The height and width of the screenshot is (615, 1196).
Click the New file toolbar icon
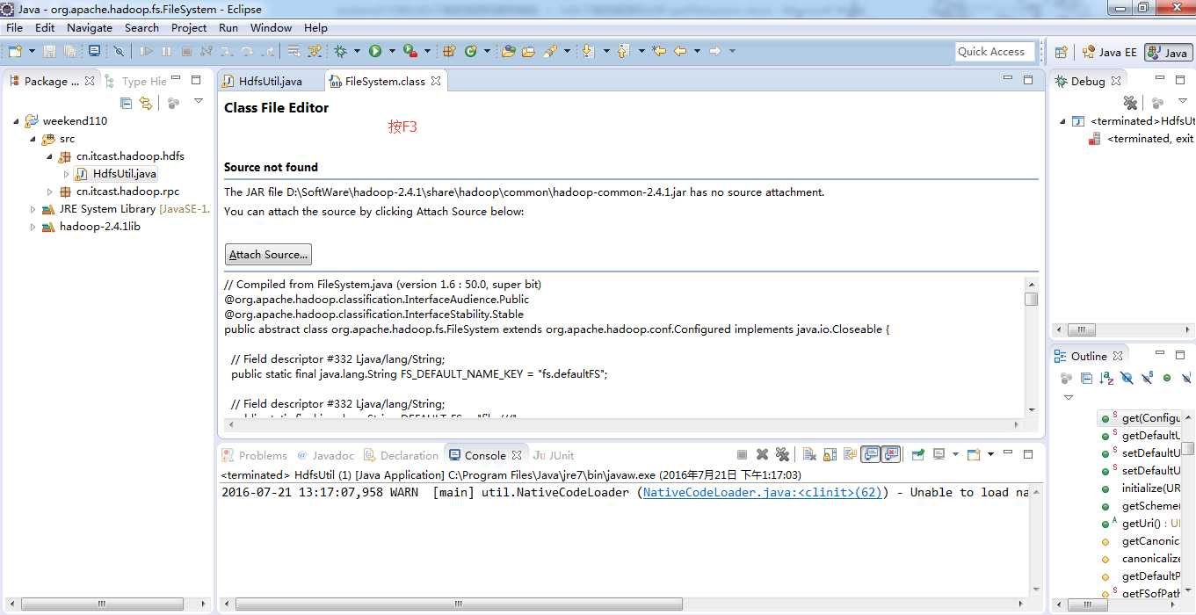click(15, 51)
